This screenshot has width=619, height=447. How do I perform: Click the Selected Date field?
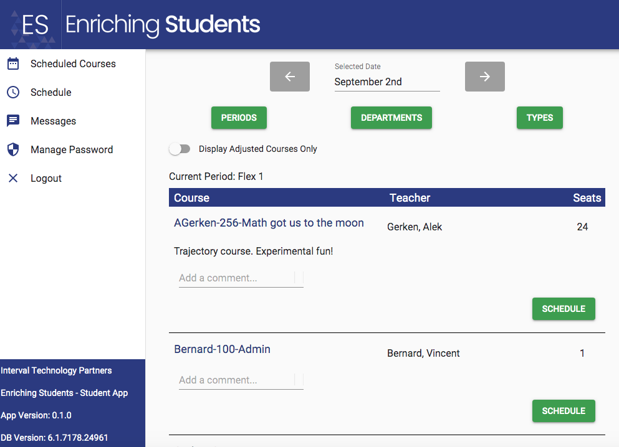(x=386, y=82)
